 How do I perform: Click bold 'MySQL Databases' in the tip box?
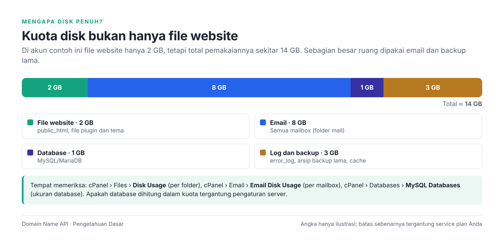pyautogui.click(x=433, y=185)
